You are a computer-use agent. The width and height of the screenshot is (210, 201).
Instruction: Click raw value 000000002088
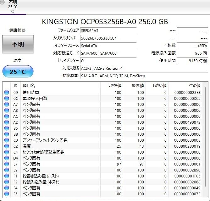coord(187,182)
